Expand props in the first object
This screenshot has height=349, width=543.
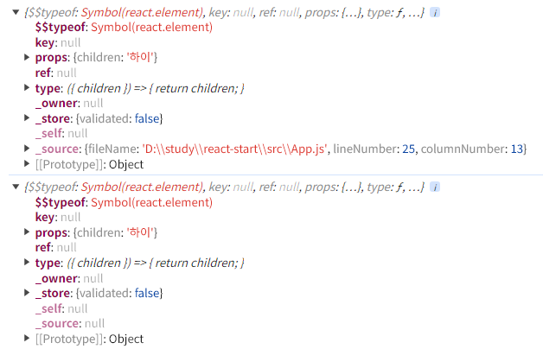[27, 57]
